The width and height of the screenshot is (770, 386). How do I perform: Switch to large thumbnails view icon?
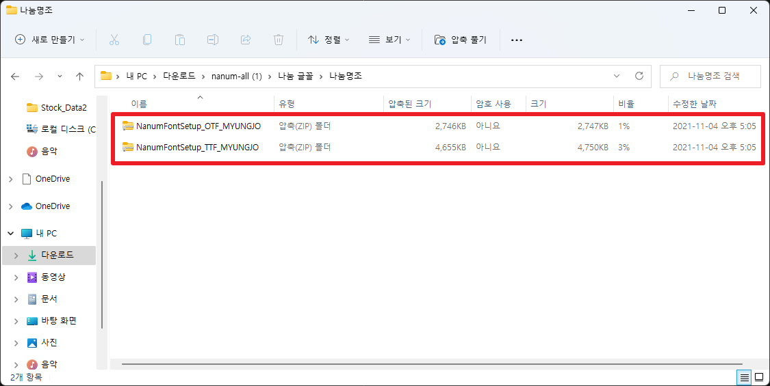pos(759,378)
